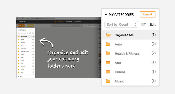Open the View All Clutter dropdown

pyautogui.click(x=92, y=26)
